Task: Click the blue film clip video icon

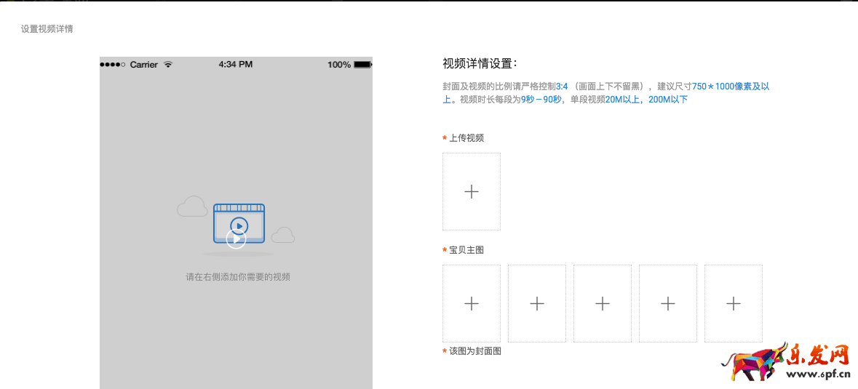Action: 238,224
